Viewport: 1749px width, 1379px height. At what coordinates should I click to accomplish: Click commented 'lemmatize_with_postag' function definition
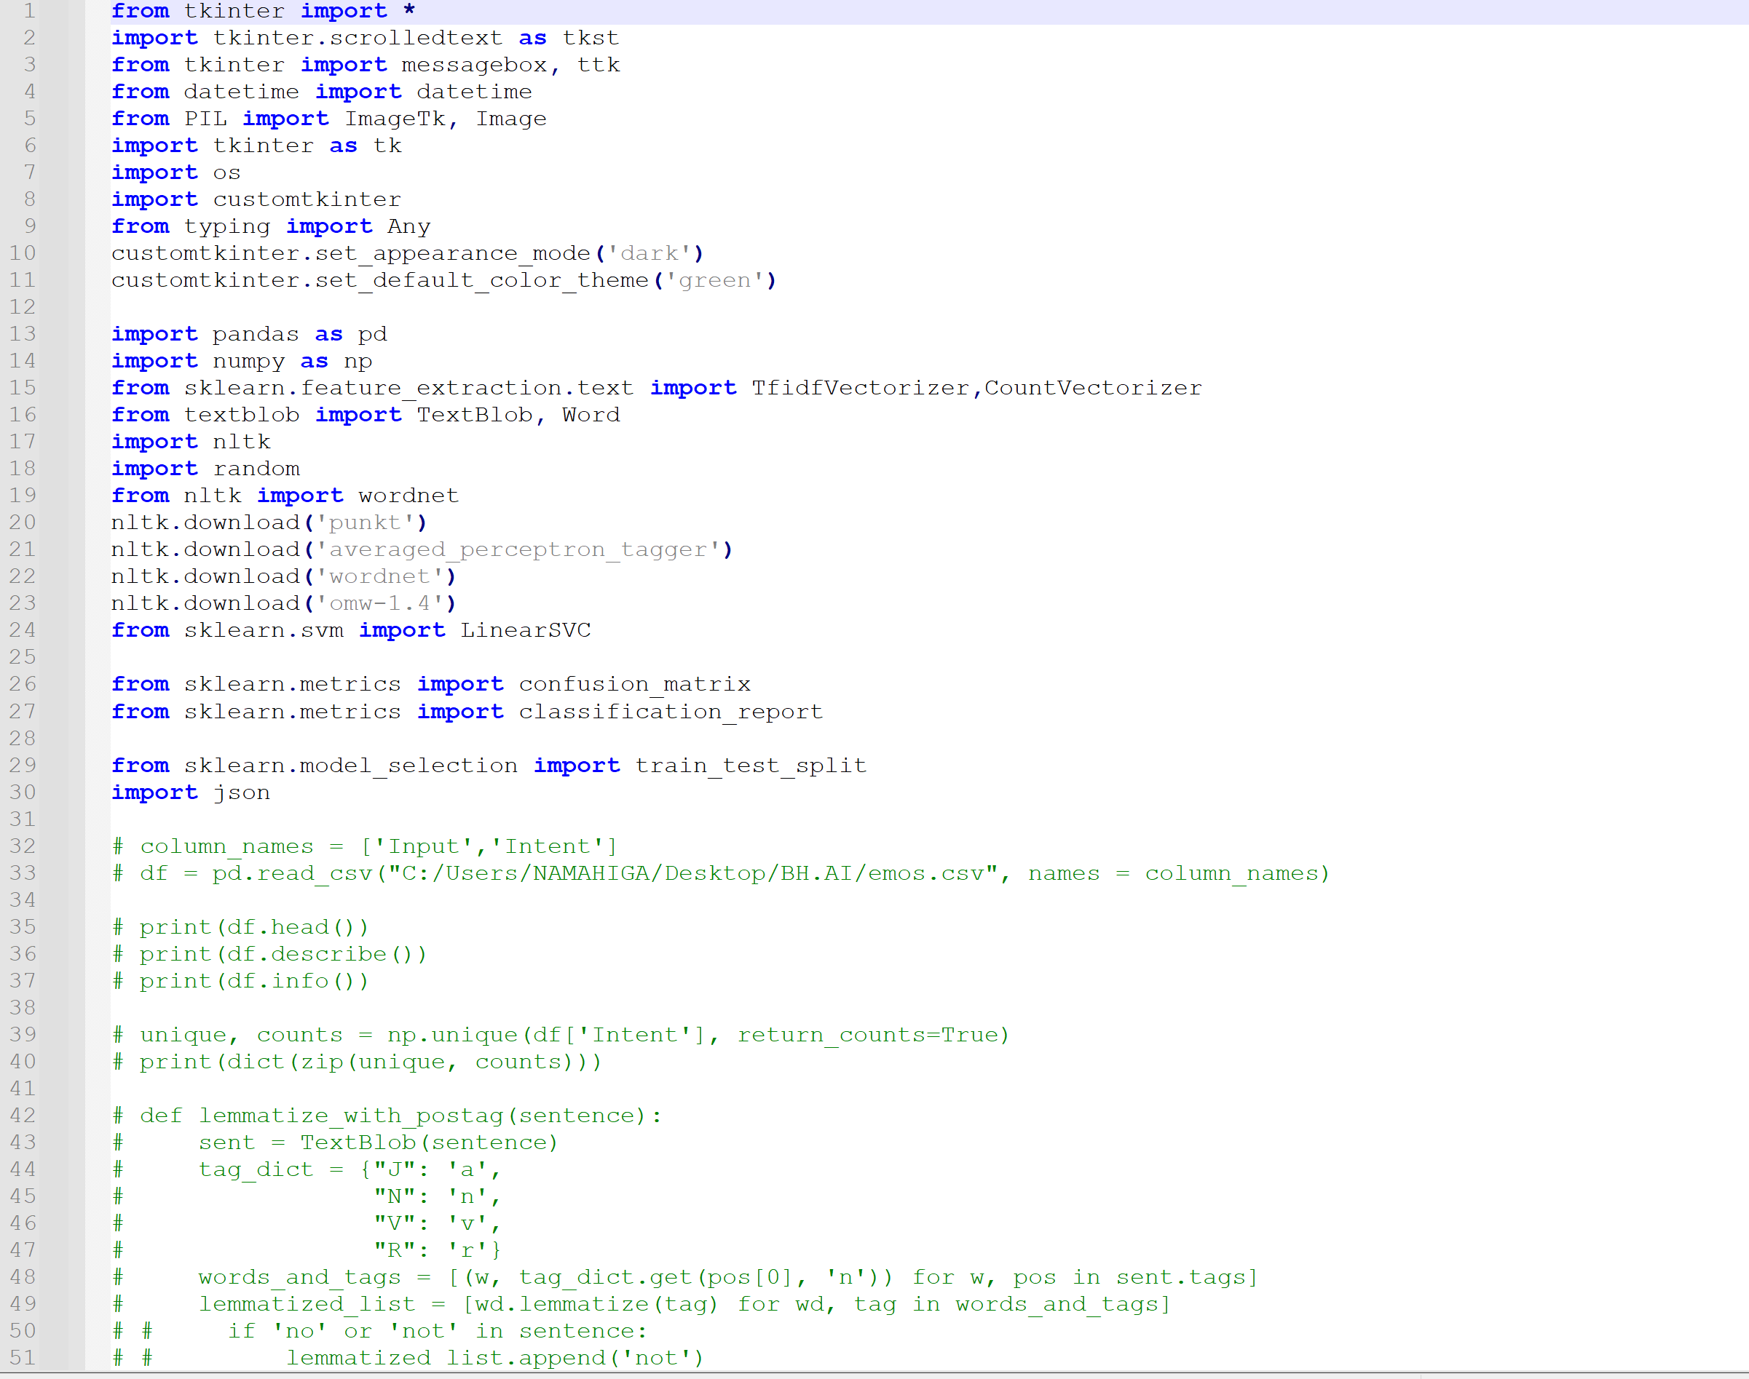tap(351, 1115)
